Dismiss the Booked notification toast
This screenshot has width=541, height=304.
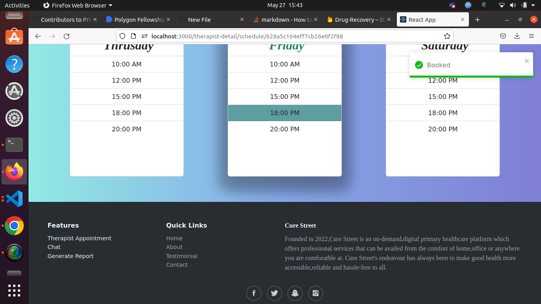coord(527,61)
